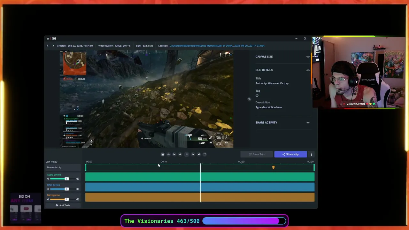Click the 00:10 timeline ruler label
This screenshot has width=409, height=230.
(x=164, y=162)
